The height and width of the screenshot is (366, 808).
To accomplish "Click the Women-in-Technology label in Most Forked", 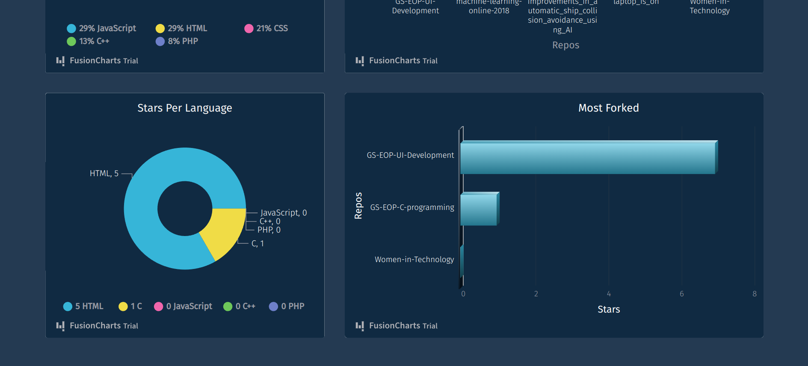I will pos(414,260).
